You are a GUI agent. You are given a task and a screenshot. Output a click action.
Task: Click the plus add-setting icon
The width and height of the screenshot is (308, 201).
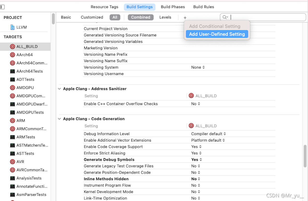point(185,18)
